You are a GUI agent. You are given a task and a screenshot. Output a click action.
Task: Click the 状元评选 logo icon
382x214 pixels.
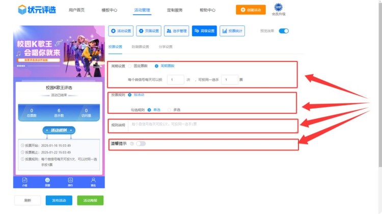point(22,9)
